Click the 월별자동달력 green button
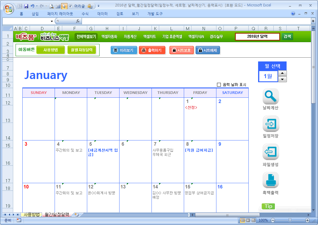318x225 pixels. (82, 50)
